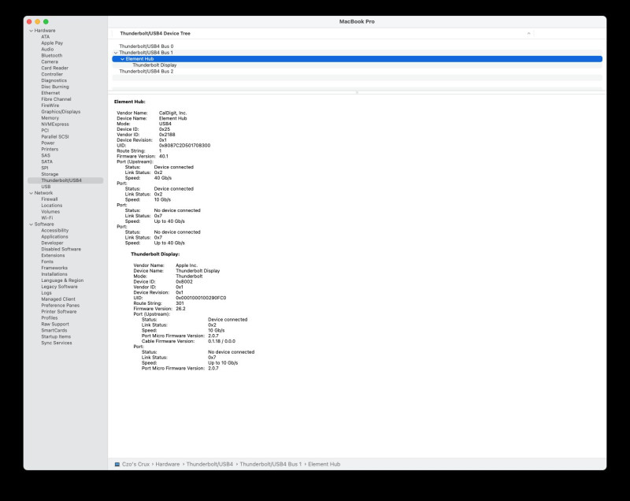Viewport: 630px width, 501px height.
Task: Select Volumes under Network
Action: [x=50, y=212]
